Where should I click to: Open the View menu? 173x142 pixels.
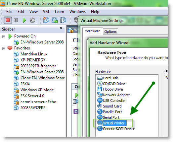tap(33, 12)
